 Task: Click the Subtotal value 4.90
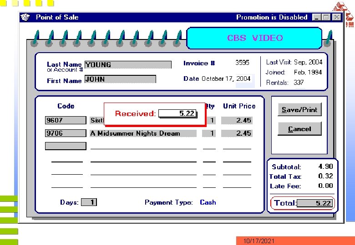click(x=325, y=167)
